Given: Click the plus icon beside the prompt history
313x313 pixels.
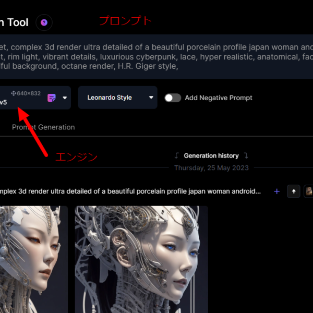Looking at the screenshot, I should click(276, 191).
